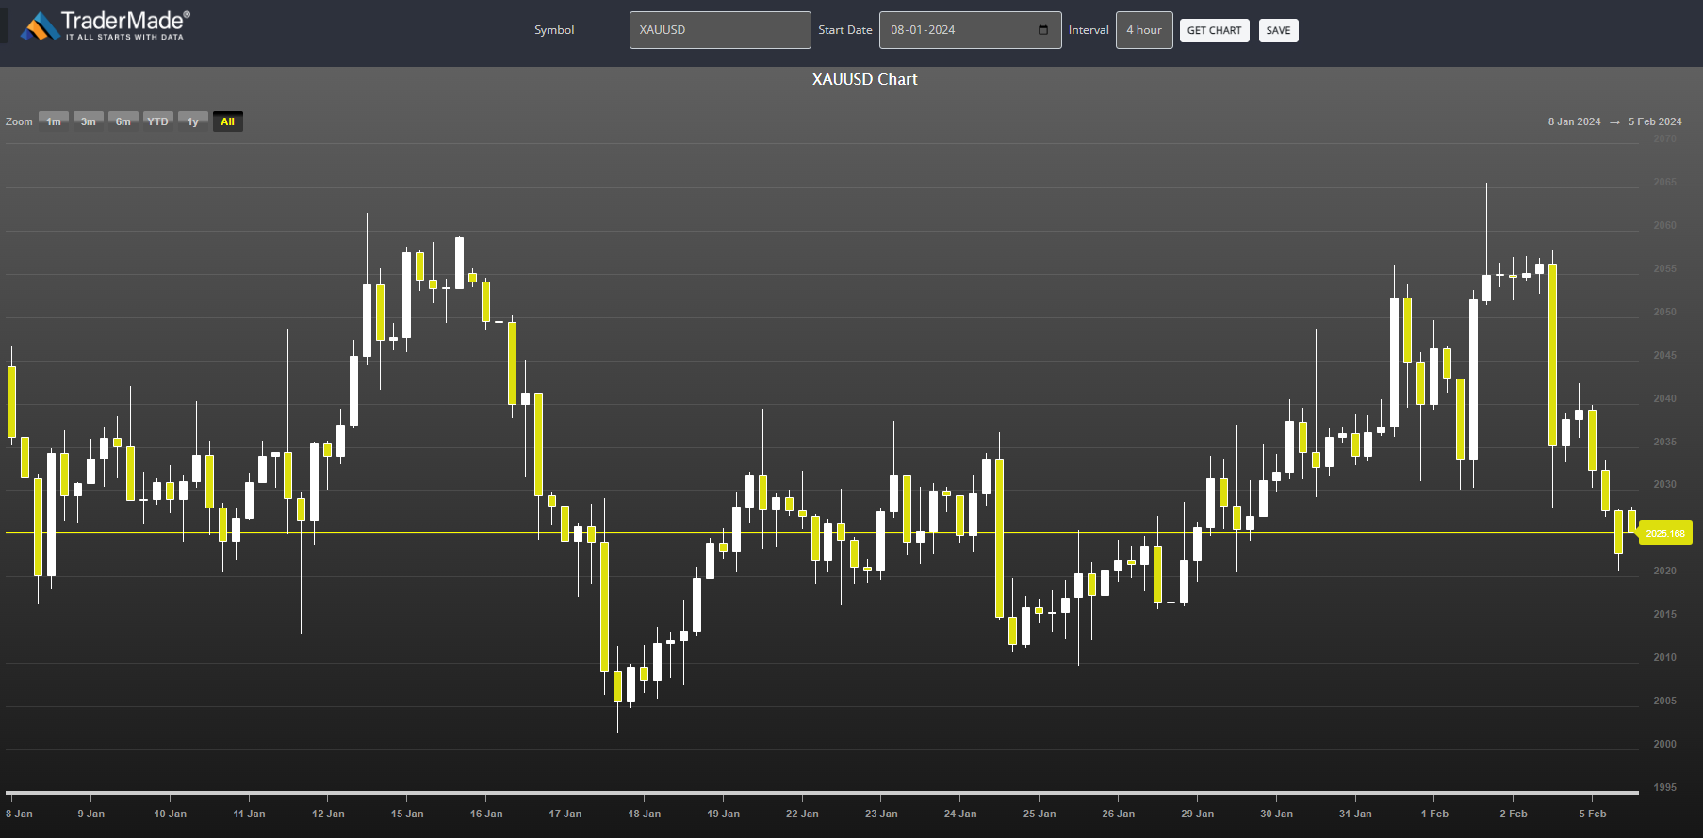Click the 2050 price axis label

[1665, 312]
